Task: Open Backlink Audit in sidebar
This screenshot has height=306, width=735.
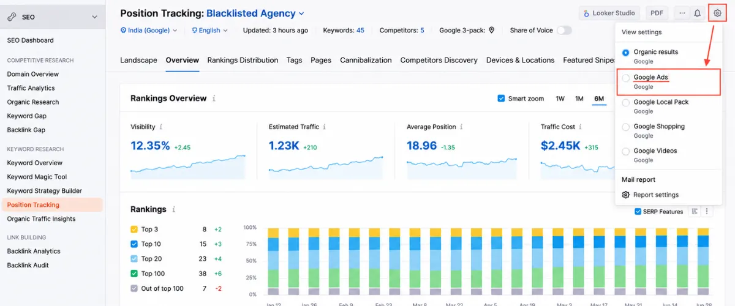Action: 28,266
